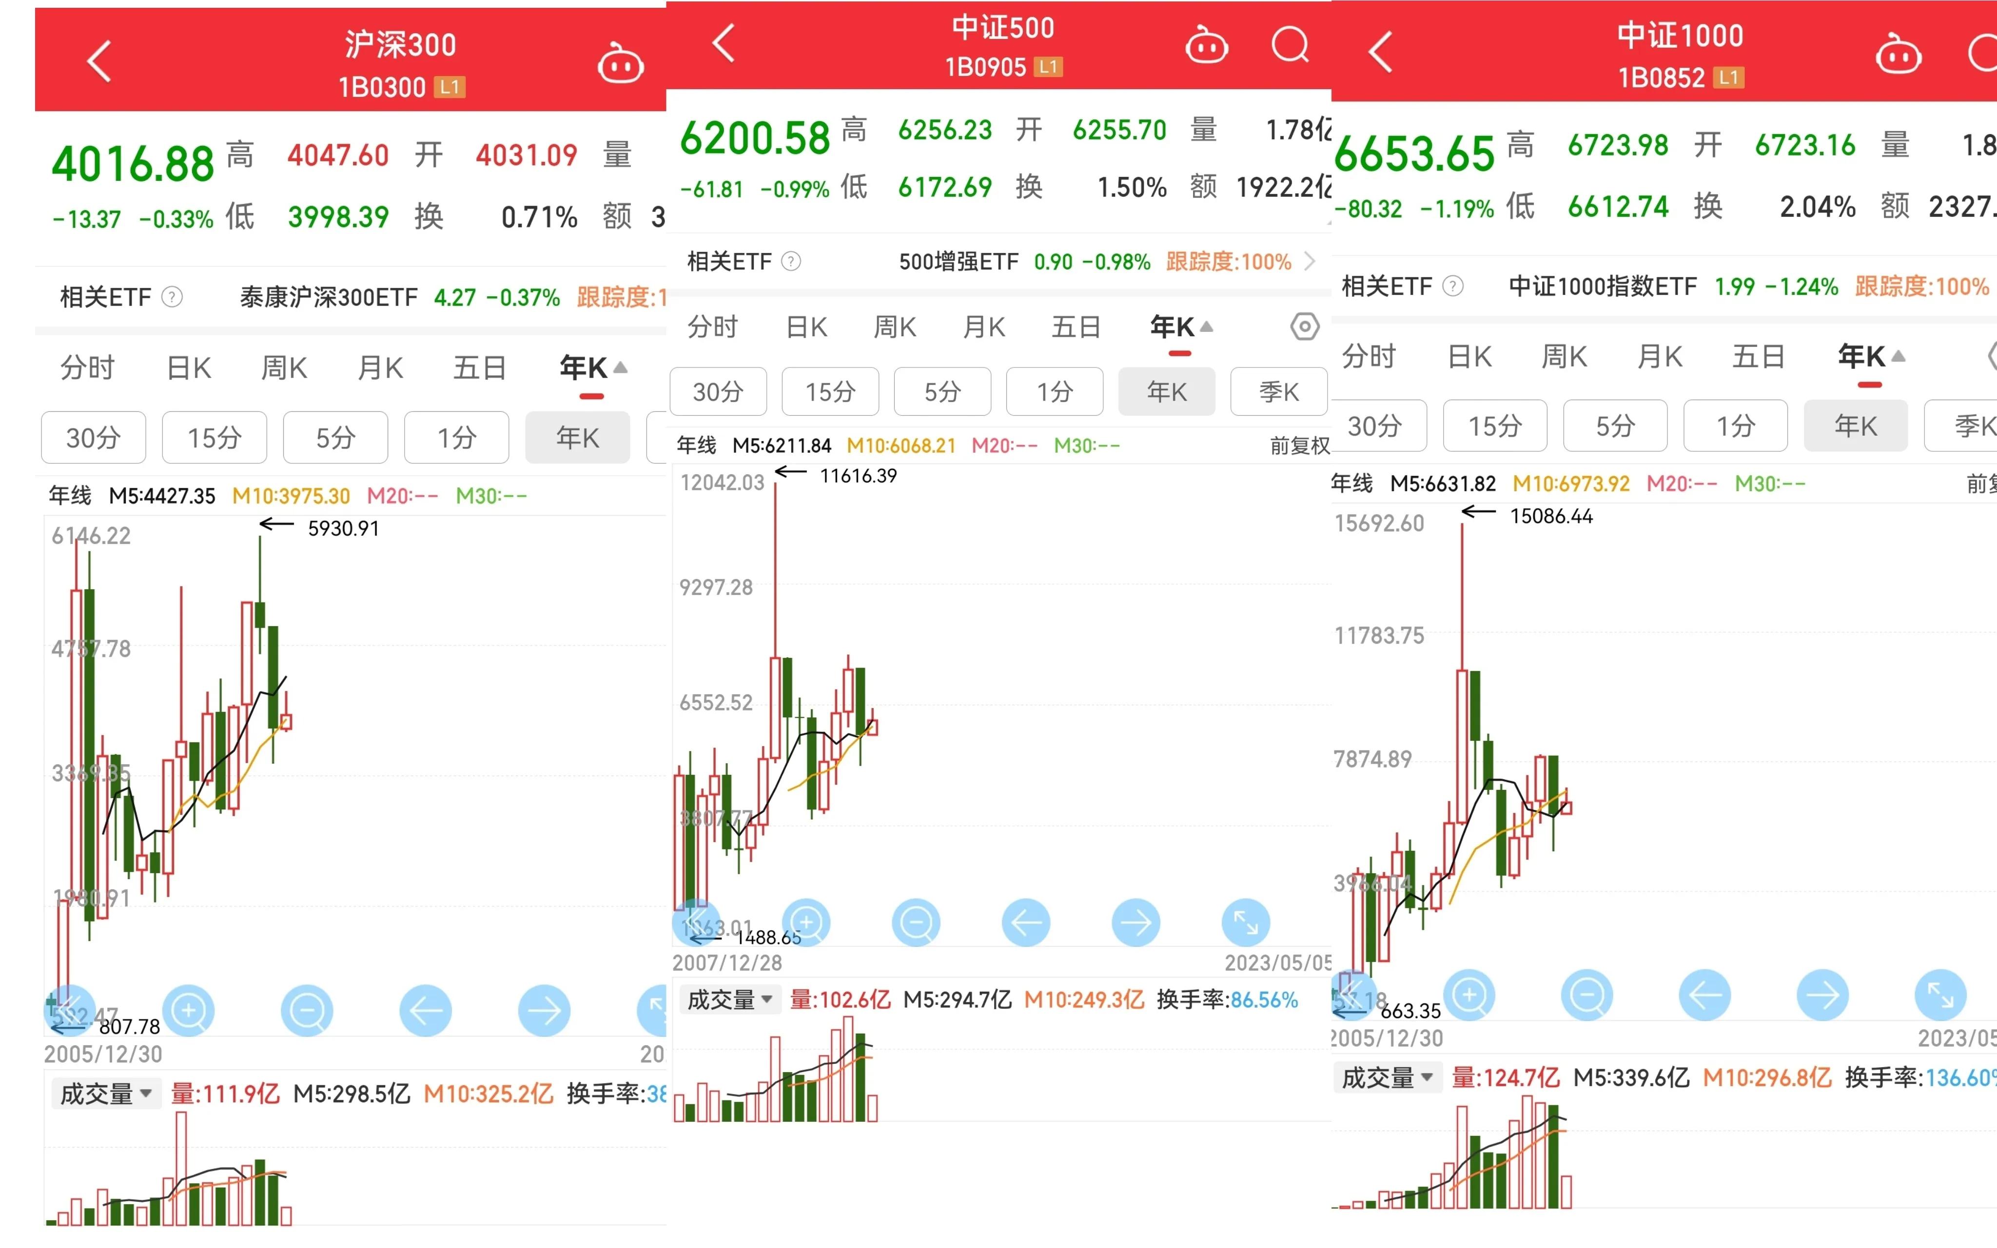Open the chart settings gear on 中证500 chart
The width and height of the screenshot is (1997, 1248).
pyautogui.click(x=1304, y=326)
